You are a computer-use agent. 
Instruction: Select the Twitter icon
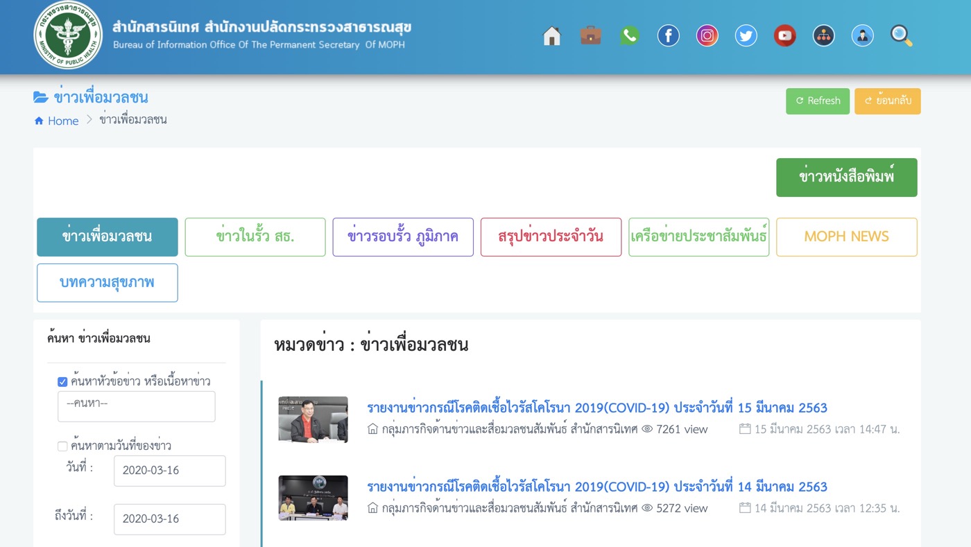746,35
